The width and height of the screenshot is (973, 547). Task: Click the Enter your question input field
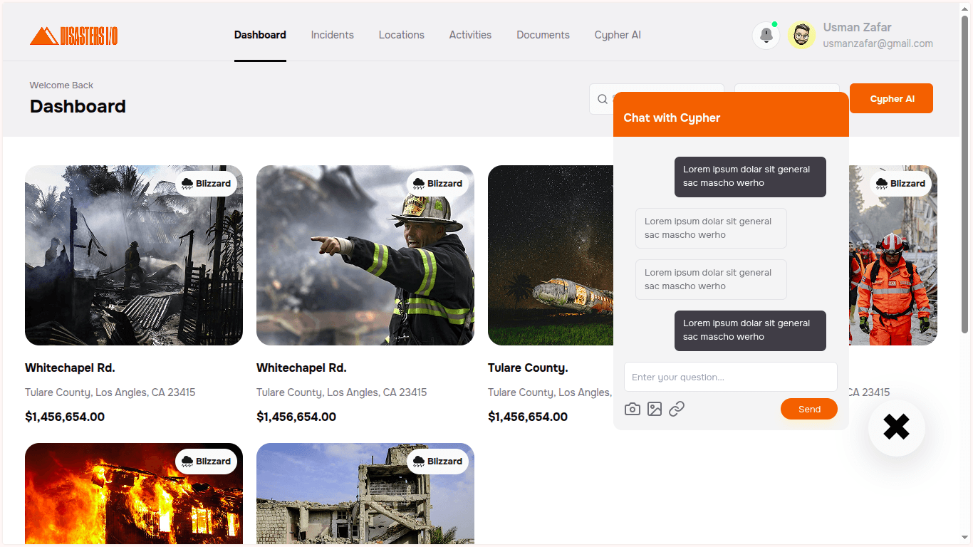[730, 377]
